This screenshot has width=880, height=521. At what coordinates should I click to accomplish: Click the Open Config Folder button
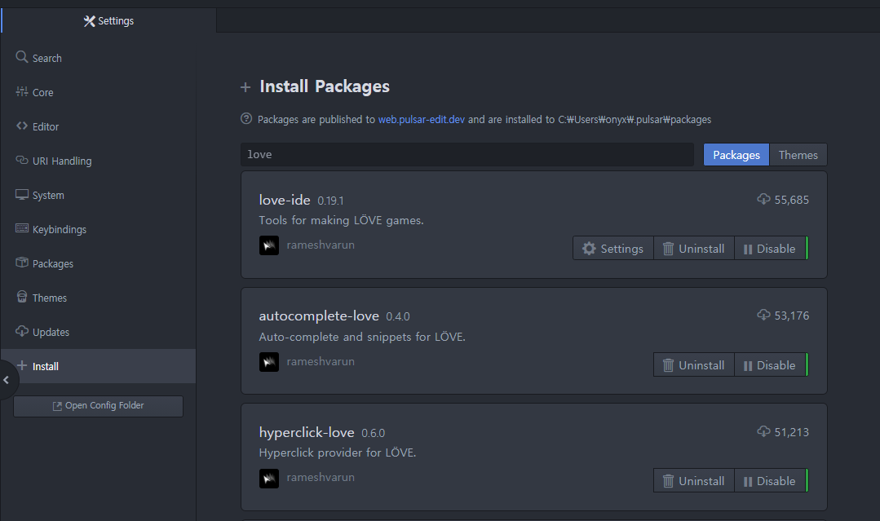tap(98, 406)
